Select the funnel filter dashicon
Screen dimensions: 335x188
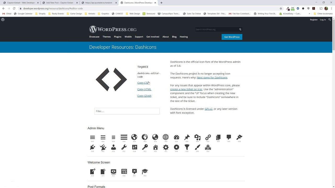[x=187, y=147]
